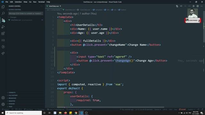Screen dimensions: 205x115
Task: Select the UserData.vue editor tab
Action: pos(53,6)
